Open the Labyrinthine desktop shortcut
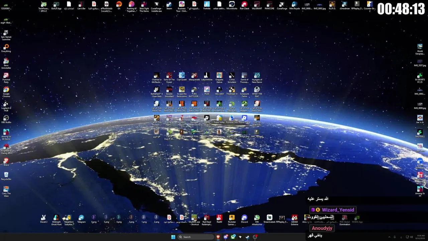The image size is (428, 241). click(207, 77)
